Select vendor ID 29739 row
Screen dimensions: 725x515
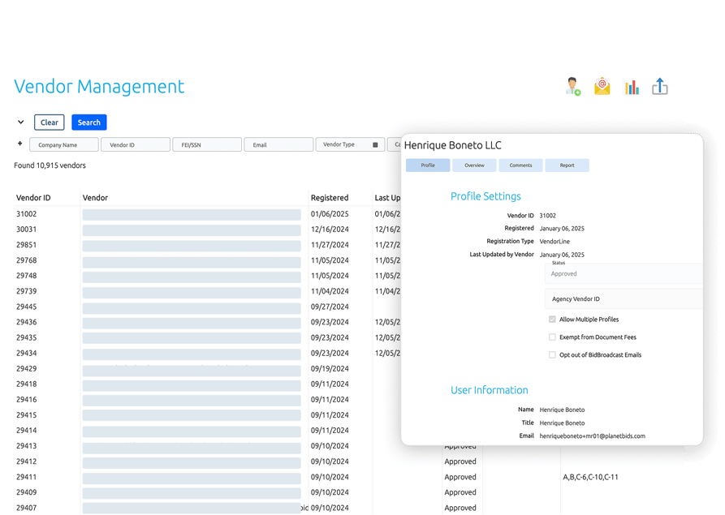(26, 291)
